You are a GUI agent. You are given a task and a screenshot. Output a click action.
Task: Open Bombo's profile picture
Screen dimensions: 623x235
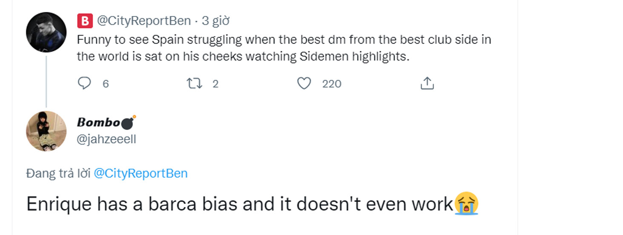[46, 131]
